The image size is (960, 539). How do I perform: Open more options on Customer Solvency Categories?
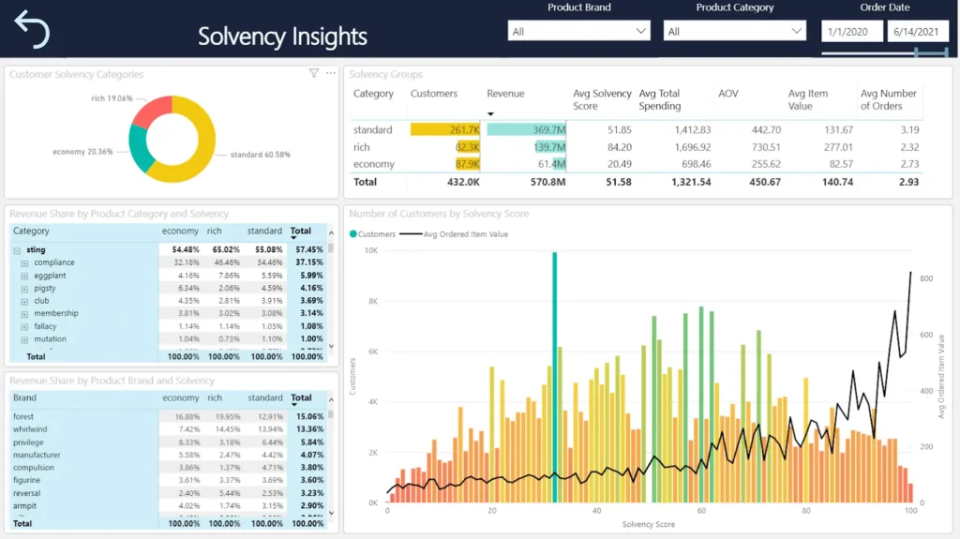[331, 73]
